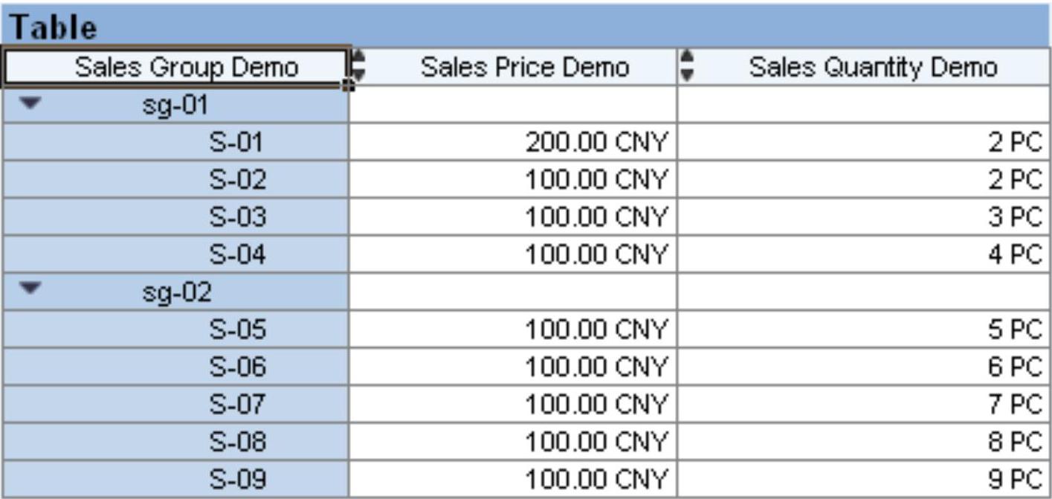Select the Sales Price Demo column header
This screenshot has width=1052, height=499.
525,68
